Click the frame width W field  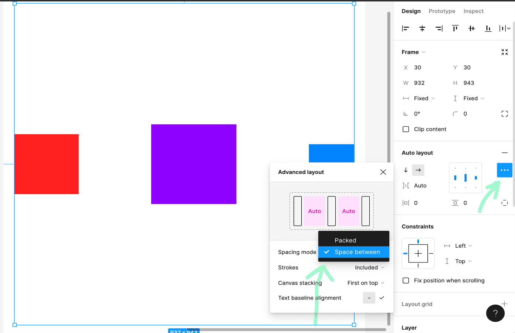[x=425, y=83]
